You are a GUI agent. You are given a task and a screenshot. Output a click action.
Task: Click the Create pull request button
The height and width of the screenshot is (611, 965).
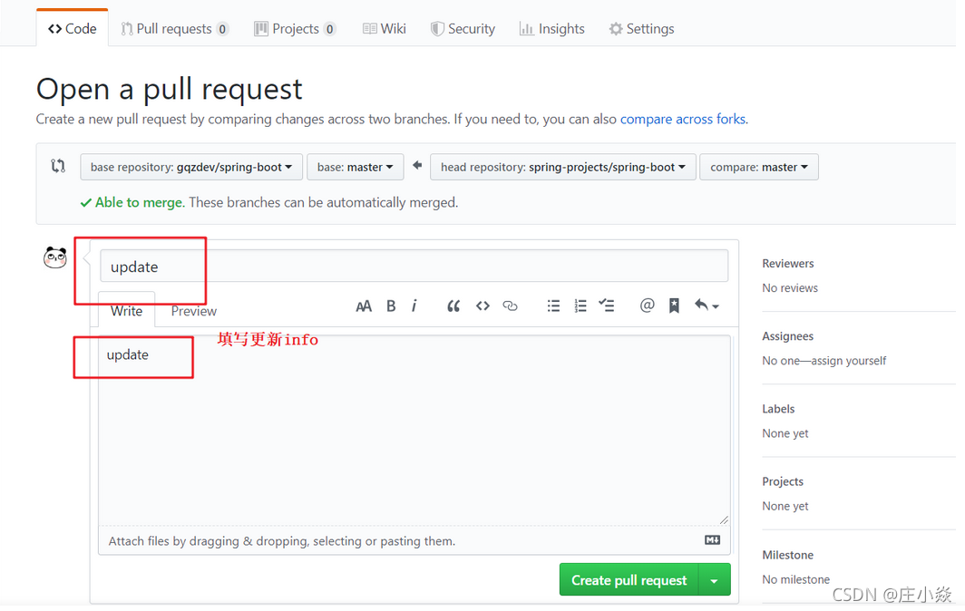pos(629,579)
